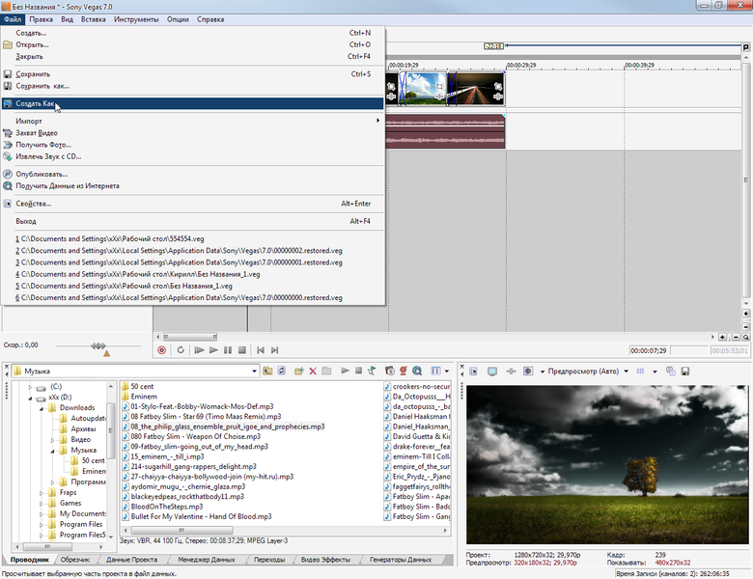
Task: Select Сохранить как... menu entry
Action: [x=192, y=86]
